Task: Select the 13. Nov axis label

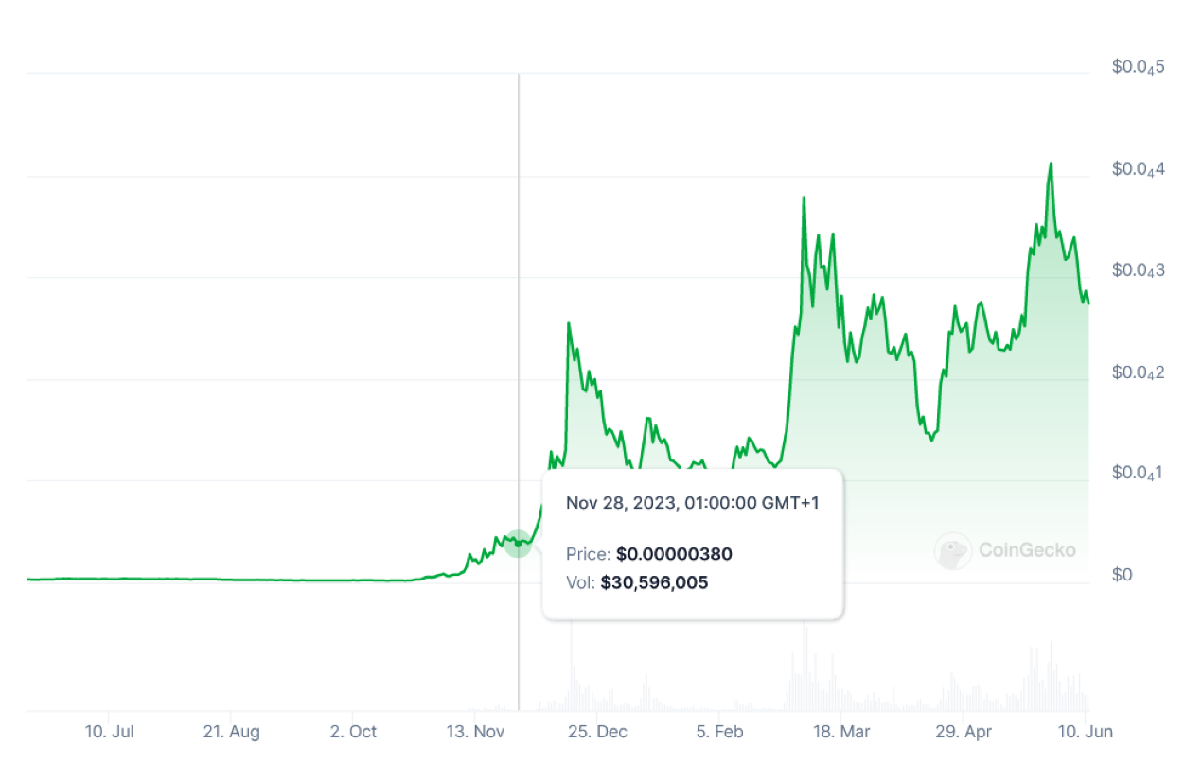Action: point(475,732)
